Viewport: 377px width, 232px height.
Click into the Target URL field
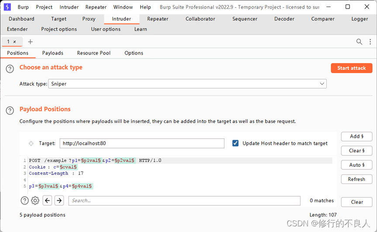tap(142, 143)
